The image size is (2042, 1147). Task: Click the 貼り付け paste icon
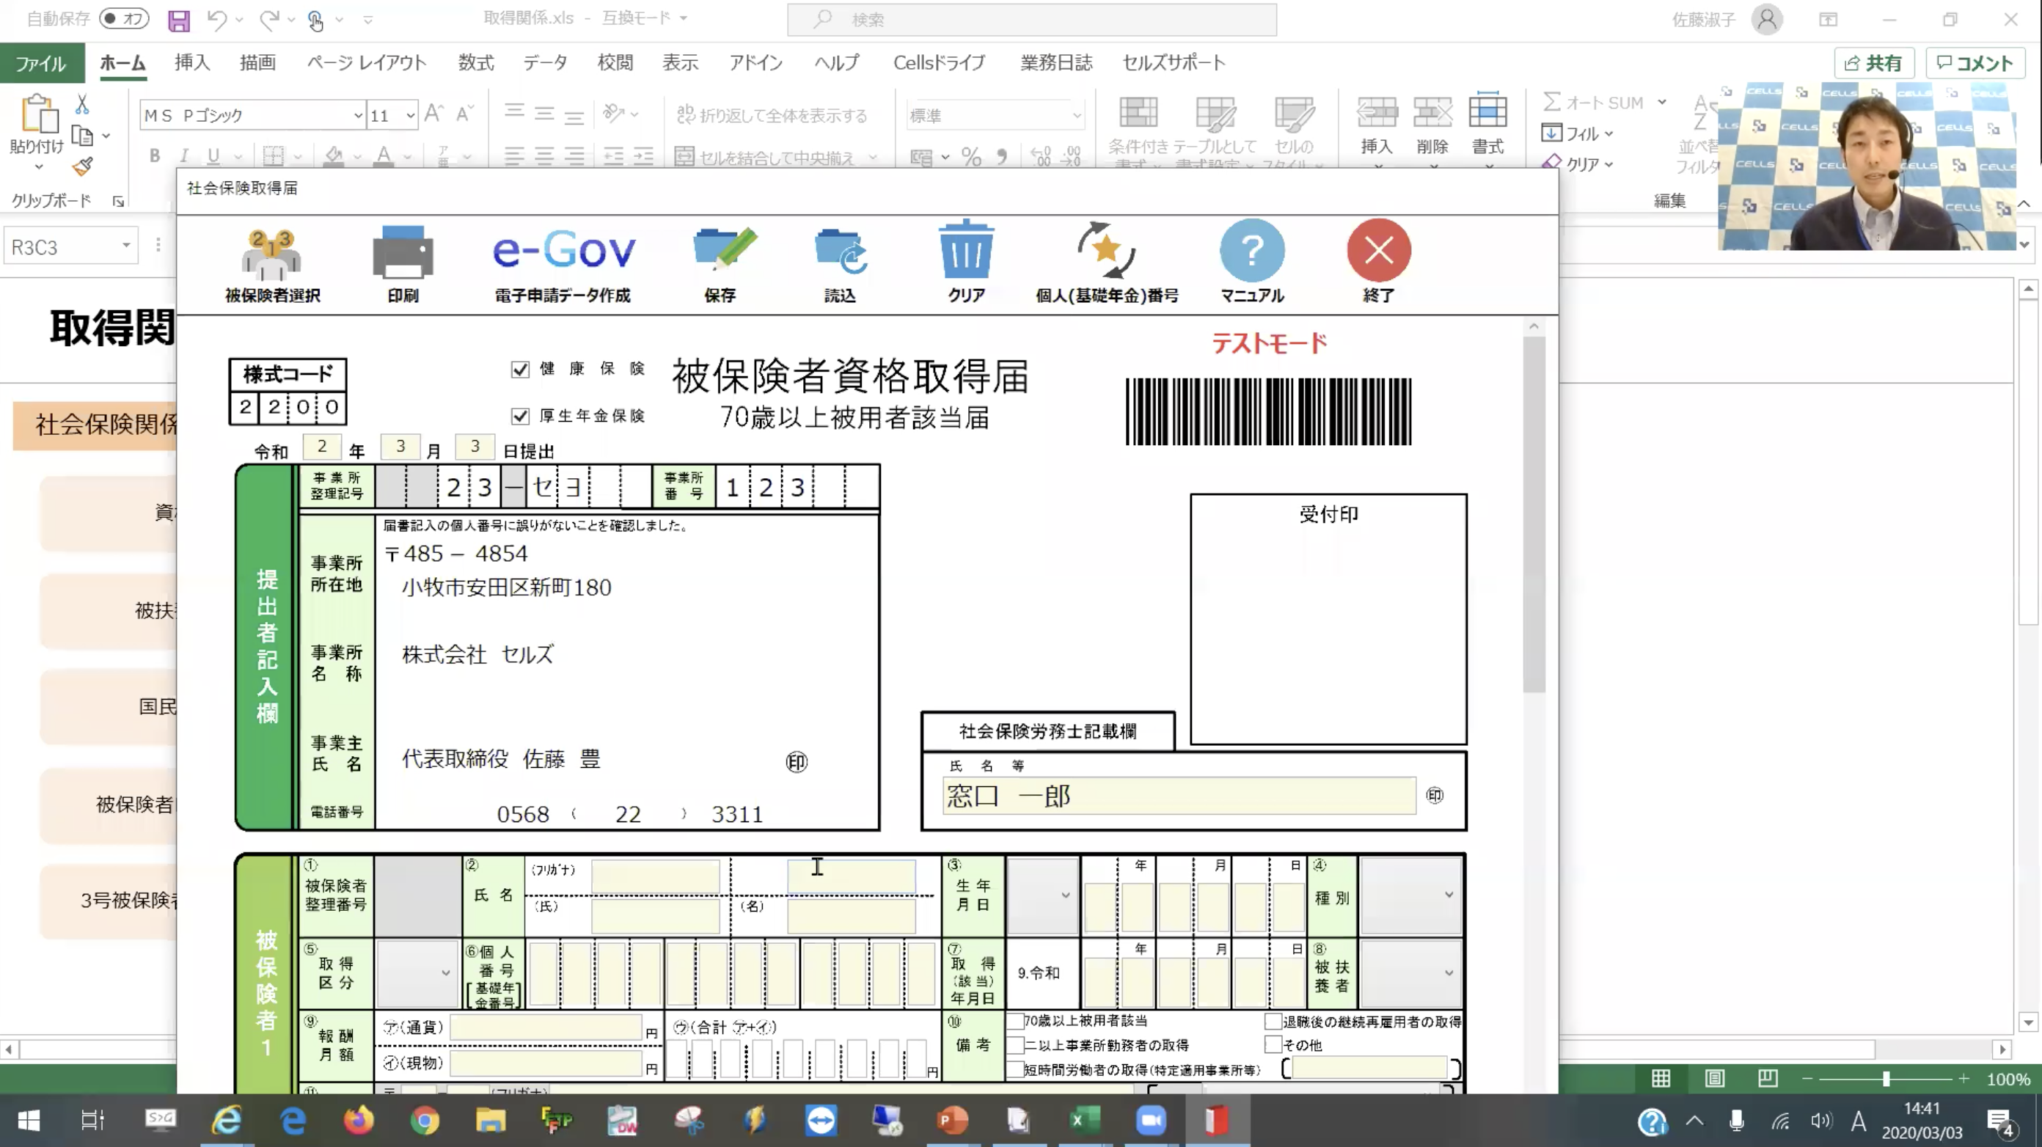38,114
